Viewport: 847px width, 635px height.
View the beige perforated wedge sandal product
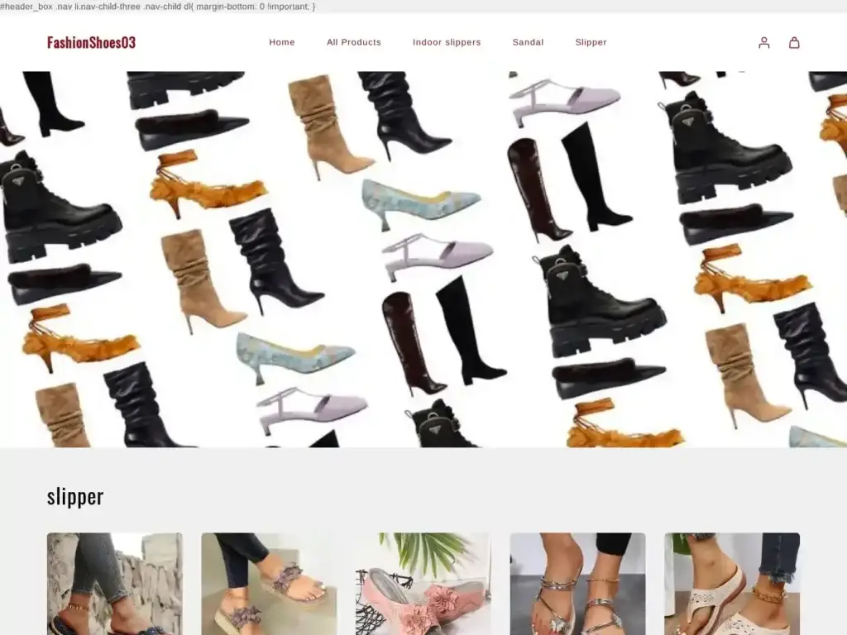click(x=731, y=583)
